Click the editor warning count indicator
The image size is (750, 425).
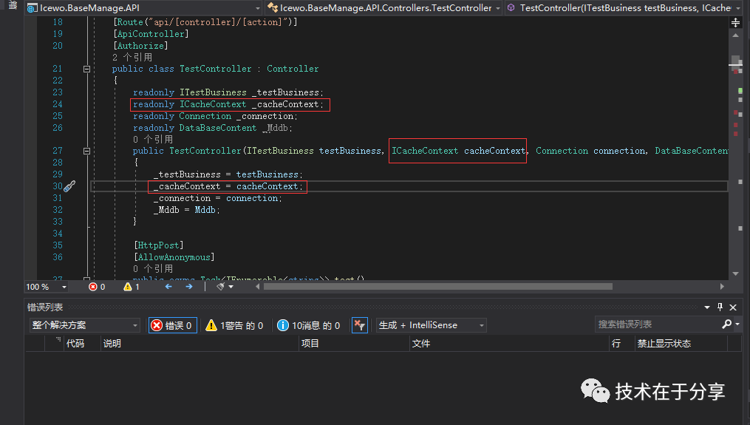[132, 287]
